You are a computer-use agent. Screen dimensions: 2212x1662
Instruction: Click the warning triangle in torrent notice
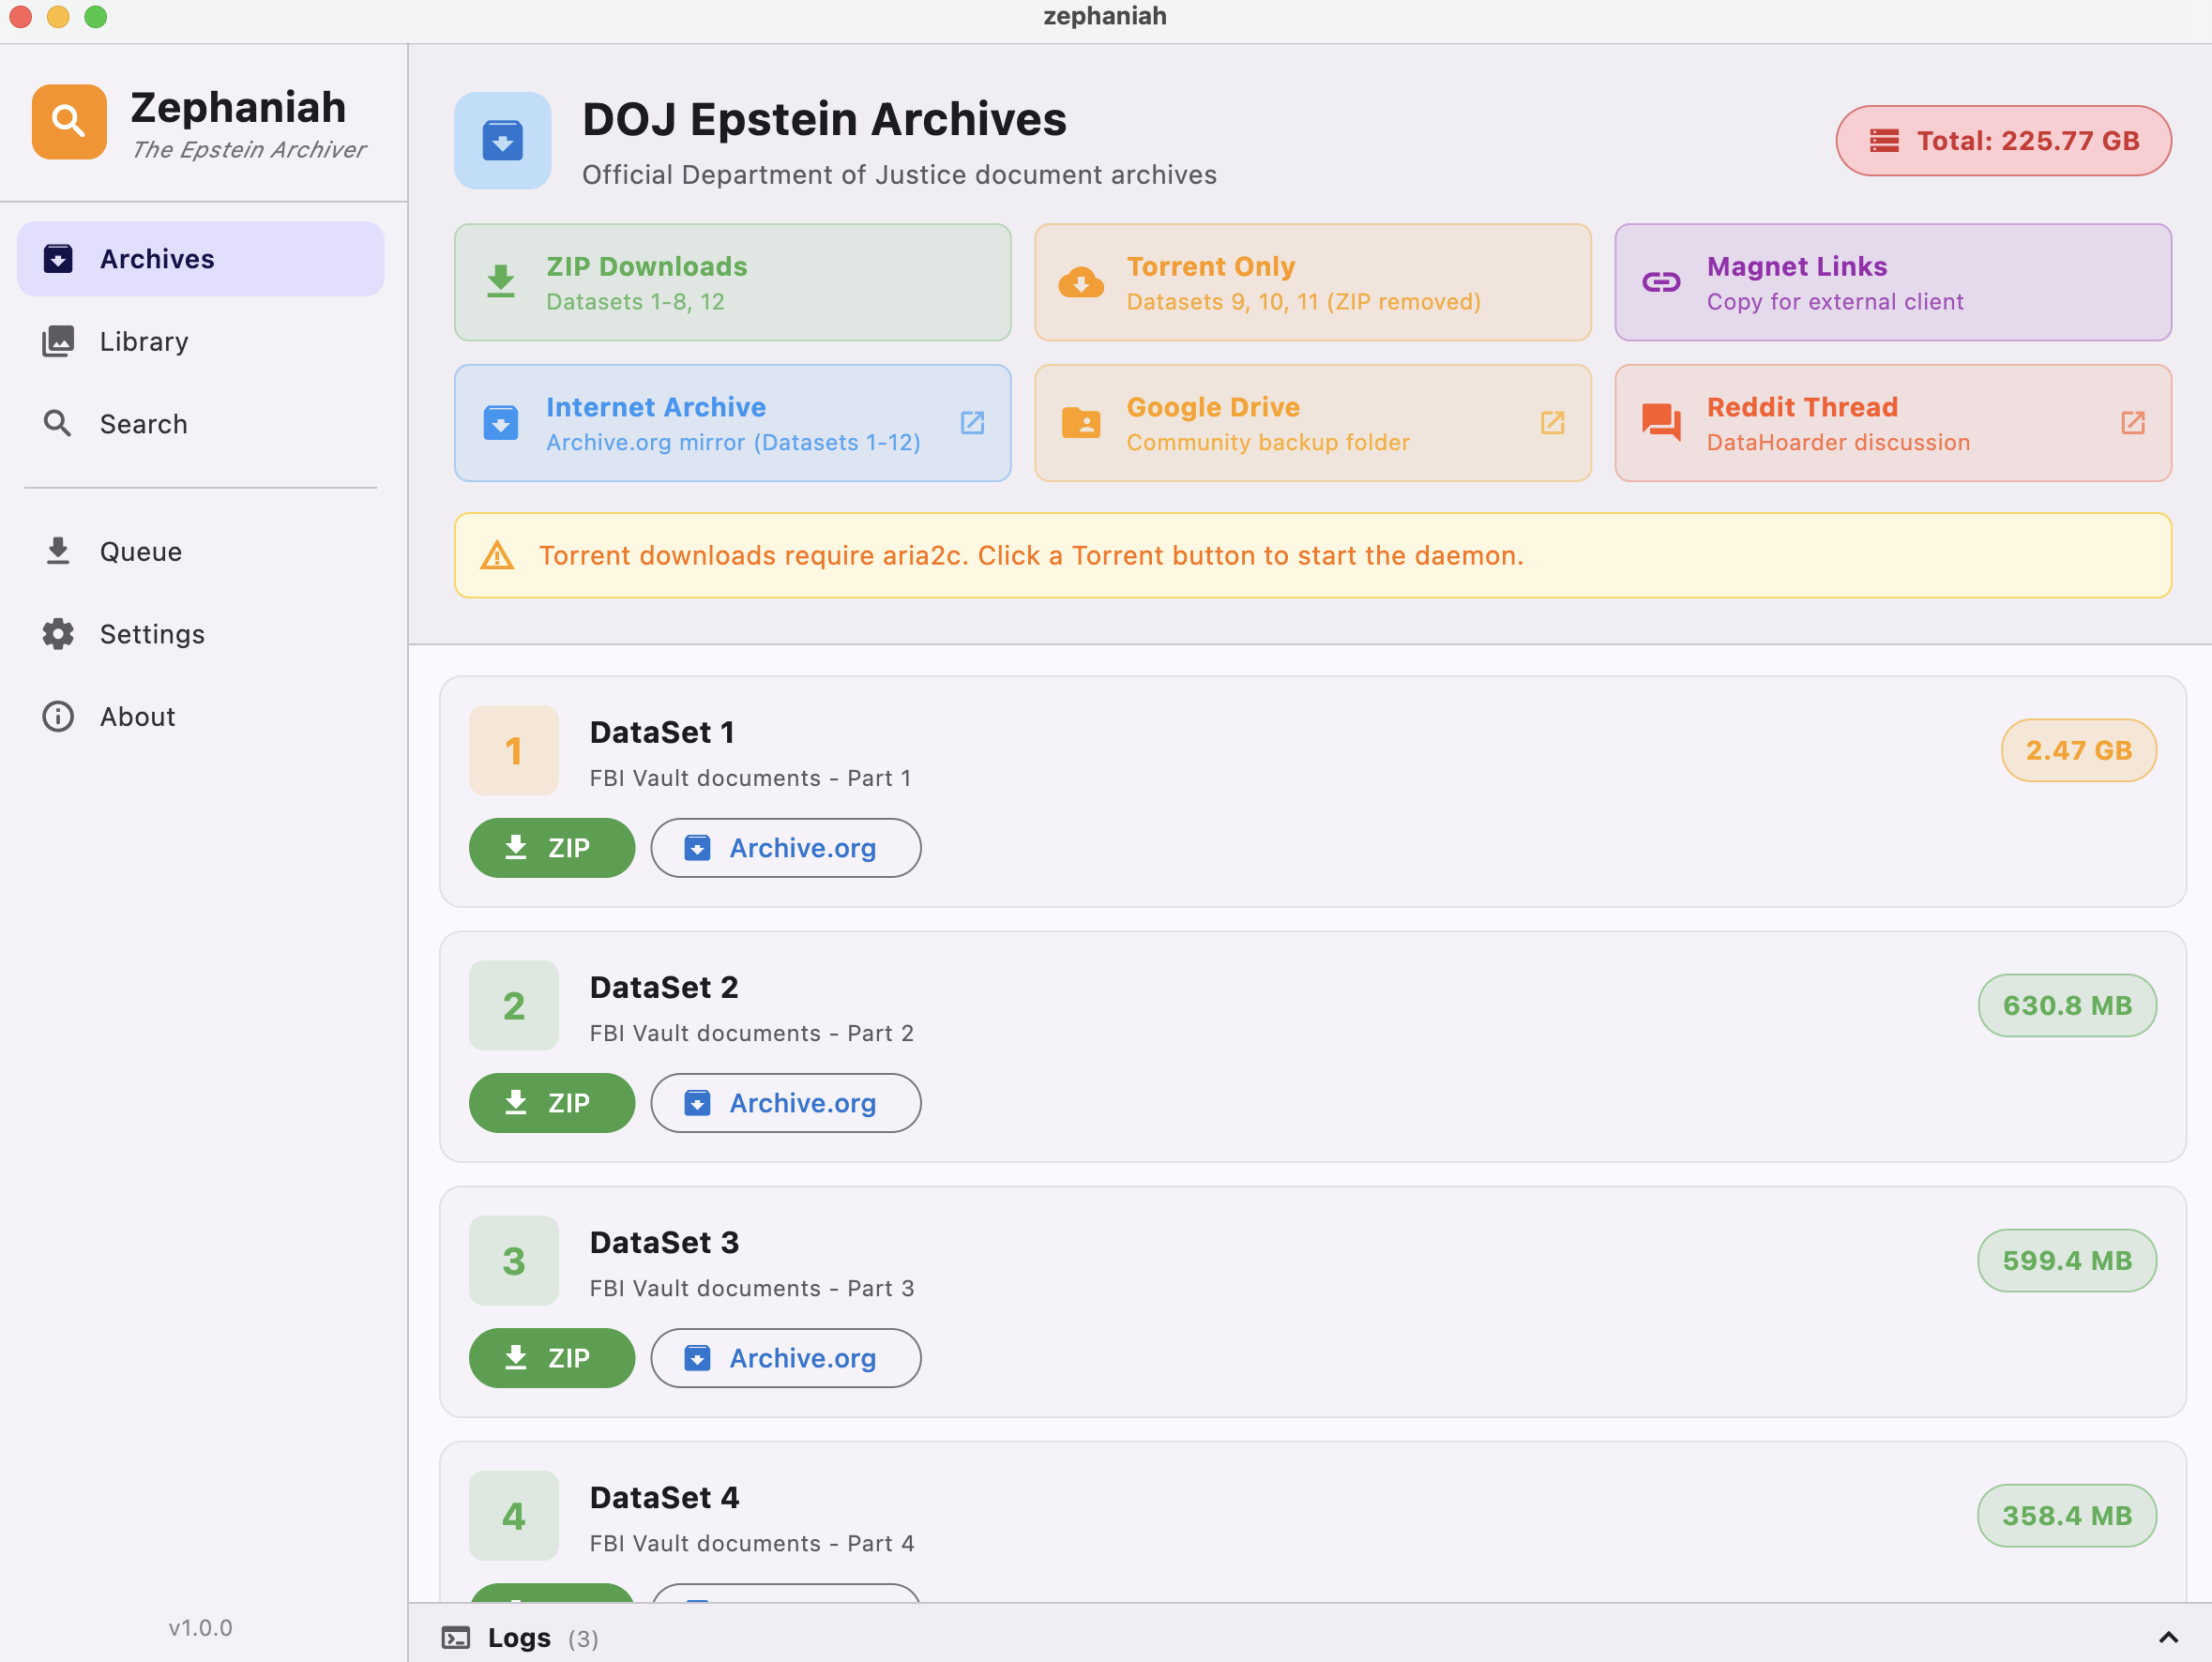click(x=497, y=556)
